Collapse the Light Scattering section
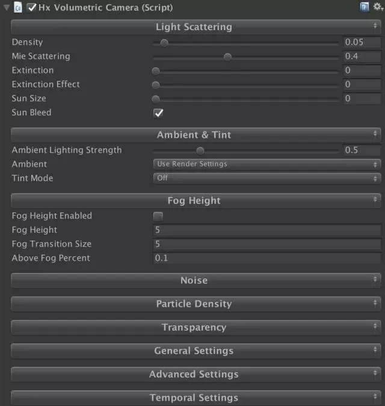Viewport: 385px width, 406px height. coord(194,27)
